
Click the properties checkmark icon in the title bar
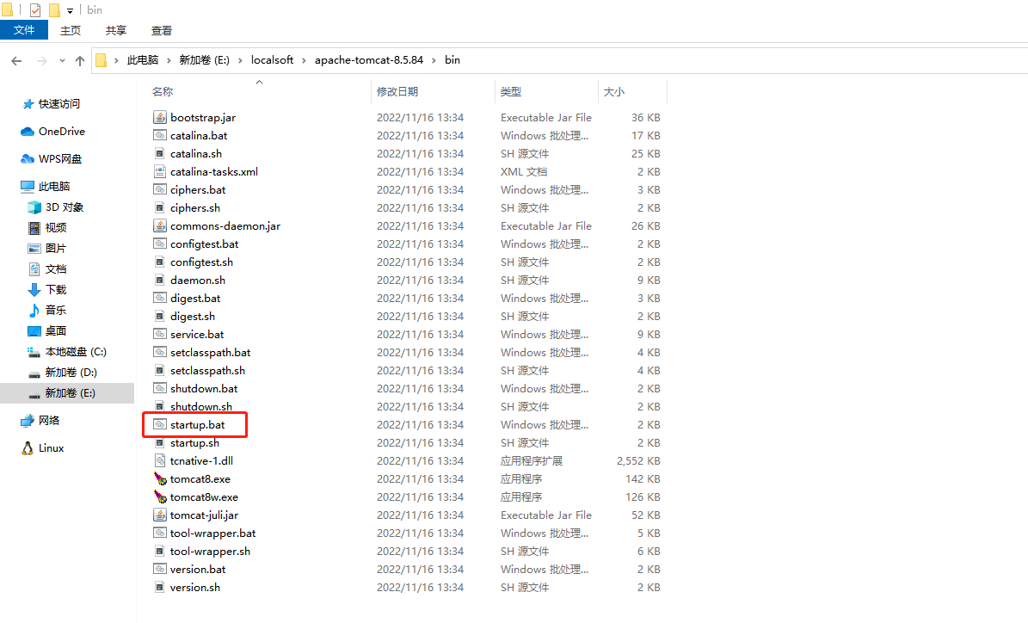35,9
